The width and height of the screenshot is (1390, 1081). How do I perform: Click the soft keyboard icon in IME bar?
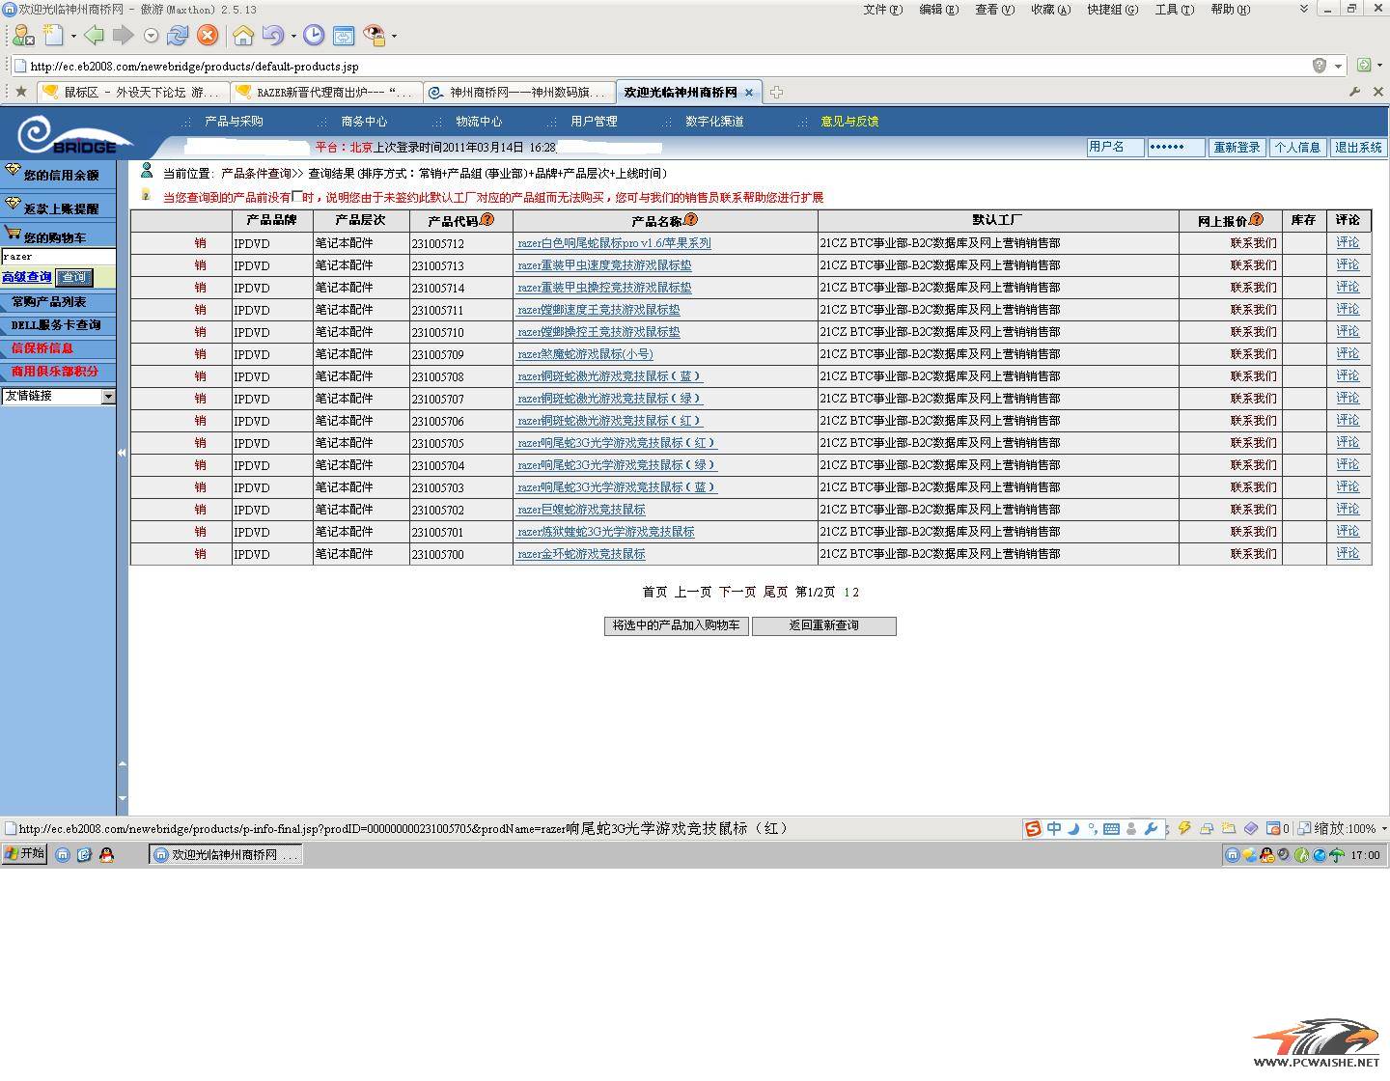click(x=1111, y=829)
